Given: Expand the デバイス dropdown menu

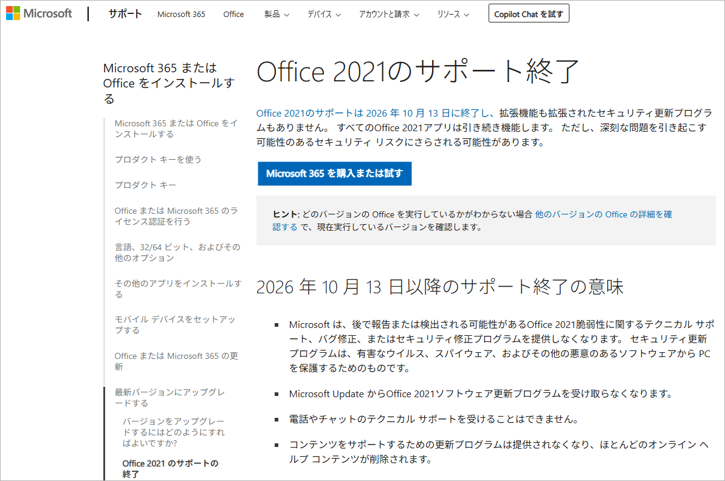Looking at the screenshot, I should pos(324,14).
